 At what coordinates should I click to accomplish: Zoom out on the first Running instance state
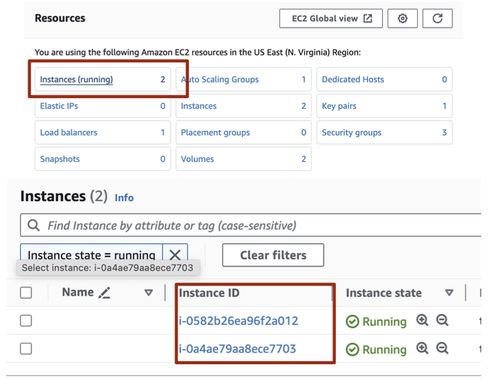coord(443,320)
